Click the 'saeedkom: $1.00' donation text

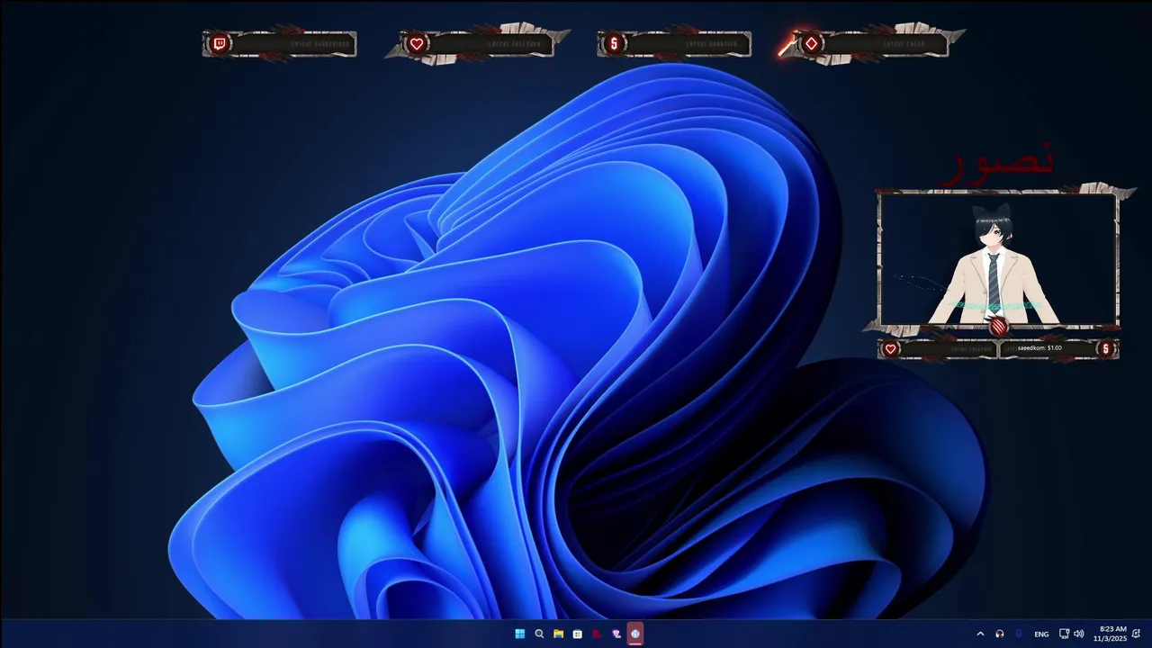1039,348
